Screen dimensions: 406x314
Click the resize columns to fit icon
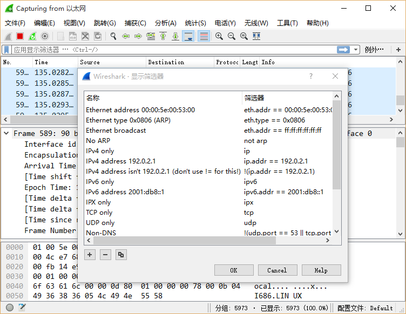tap(256, 36)
